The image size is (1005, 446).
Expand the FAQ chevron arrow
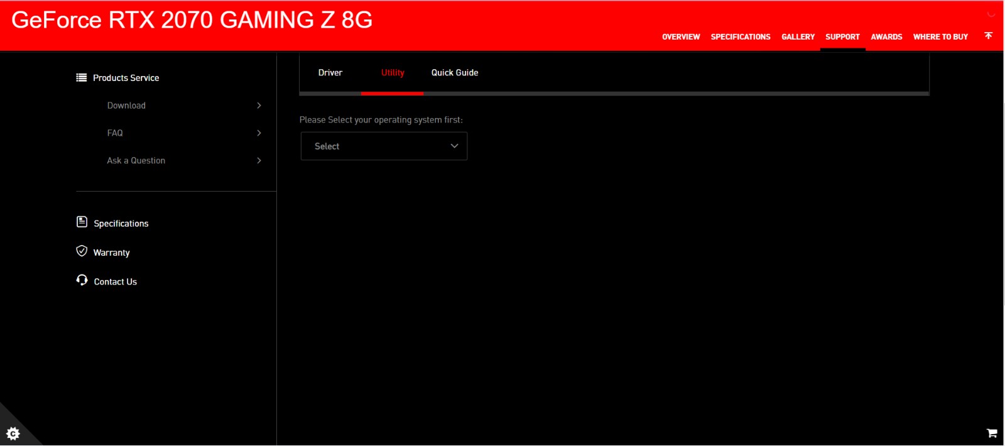(x=259, y=133)
